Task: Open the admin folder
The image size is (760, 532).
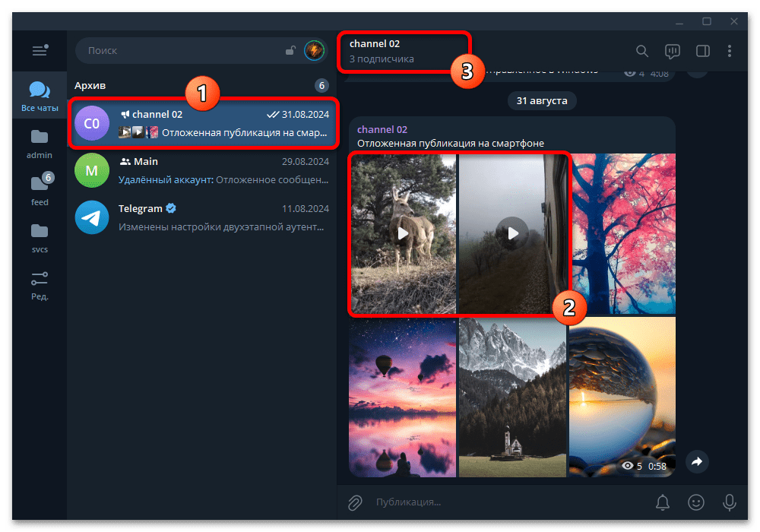Action: tap(40, 144)
